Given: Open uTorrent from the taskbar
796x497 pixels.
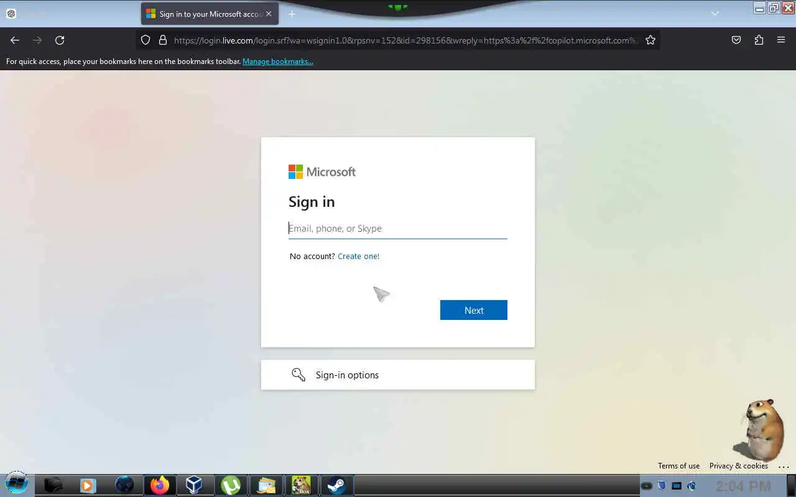Looking at the screenshot, I should pyautogui.click(x=231, y=485).
